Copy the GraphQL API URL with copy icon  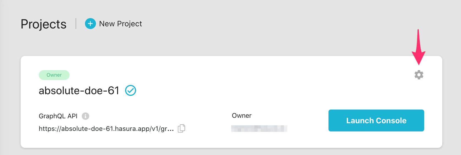click(181, 128)
